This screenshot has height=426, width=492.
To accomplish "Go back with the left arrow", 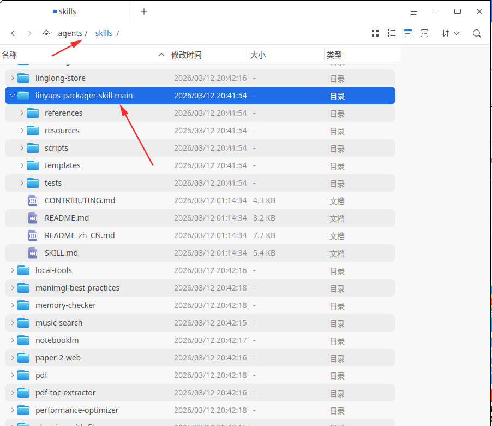I will coord(13,33).
